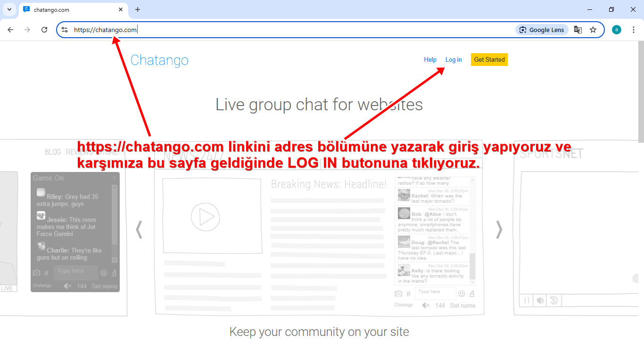Click Kelly's avatar in news chat
644x343 pixels.
pos(404,270)
